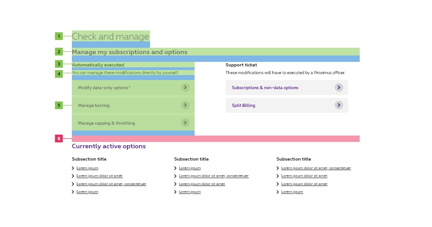Click the green annotation badge numbered 5

tap(59, 106)
